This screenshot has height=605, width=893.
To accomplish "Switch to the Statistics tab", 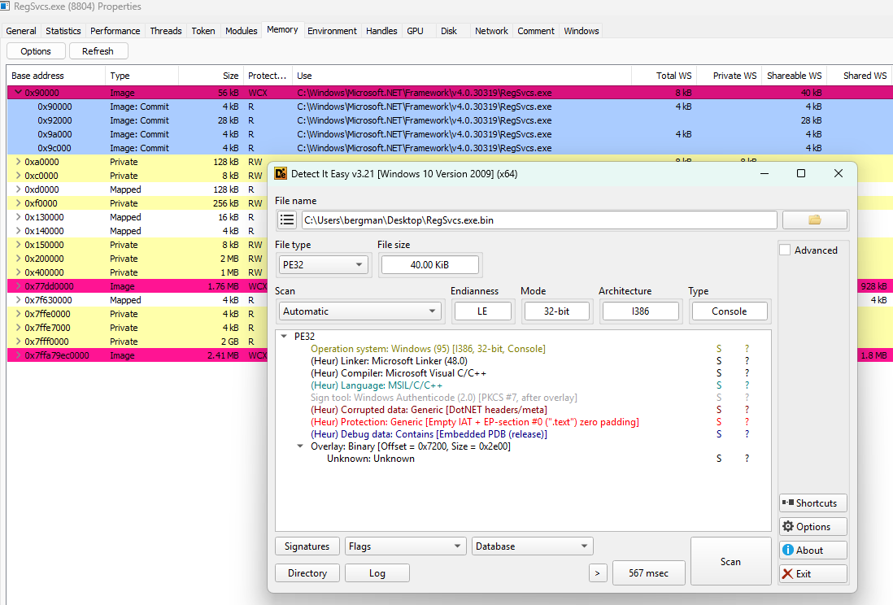I will 63,31.
